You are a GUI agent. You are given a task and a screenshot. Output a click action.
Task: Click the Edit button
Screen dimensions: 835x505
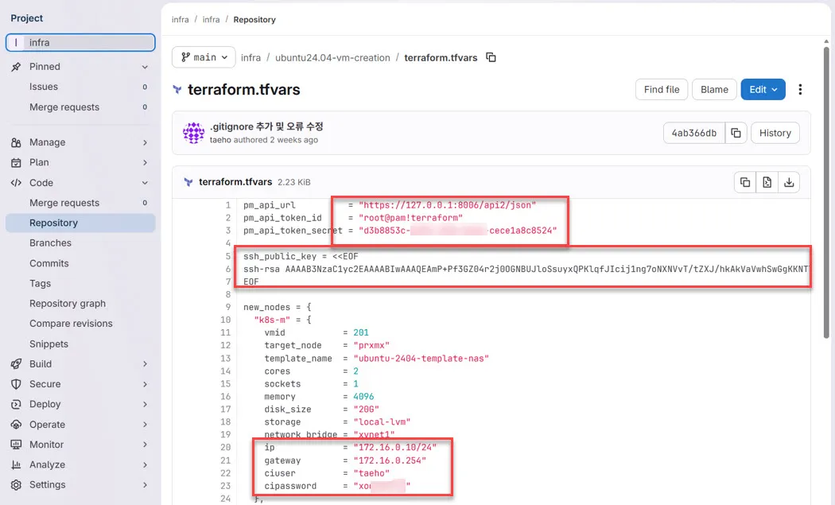(x=763, y=90)
